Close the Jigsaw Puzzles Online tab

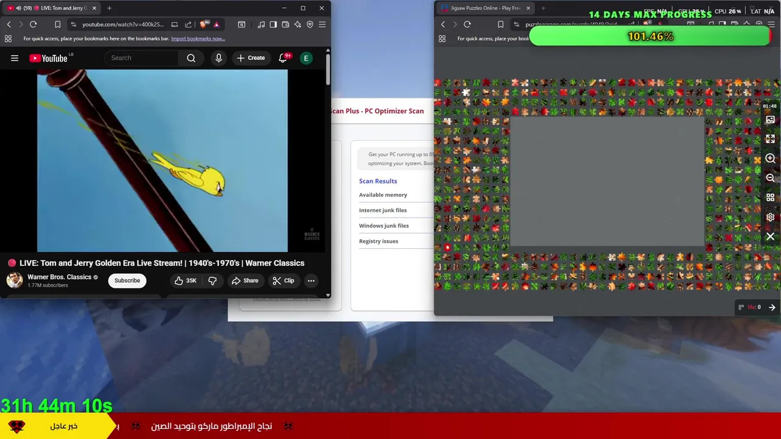click(528, 8)
